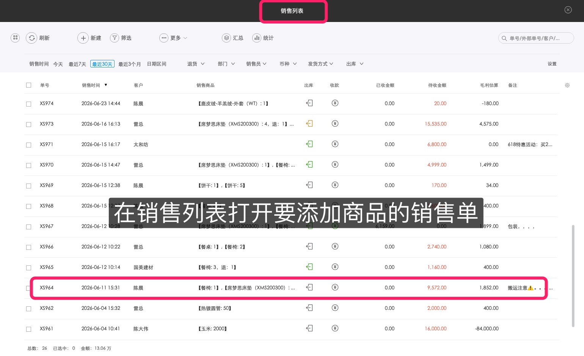
Task: Click the 收款 yen icon for XS970
Action: (x=335, y=164)
